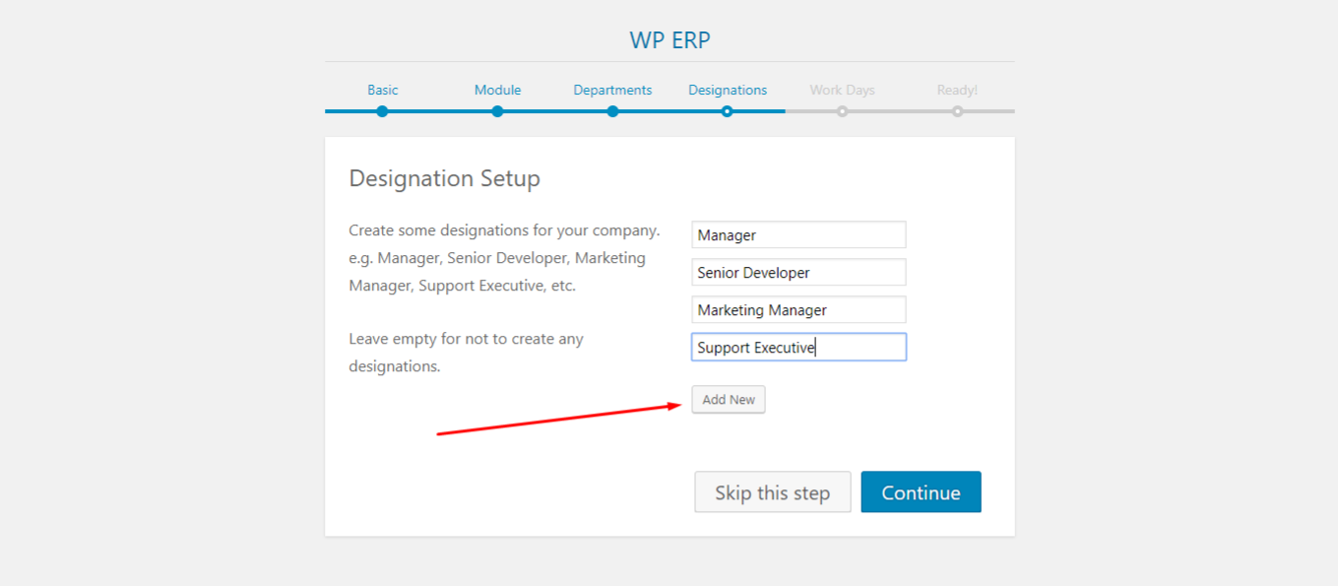1338x586 pixels.
Task: Select the Departments step label
Action: (612, 90)
